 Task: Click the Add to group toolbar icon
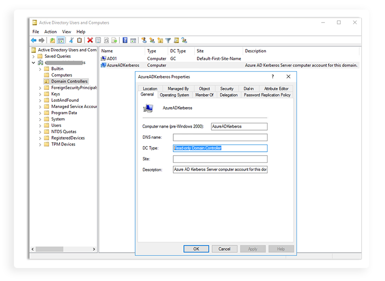pos(184,40)
